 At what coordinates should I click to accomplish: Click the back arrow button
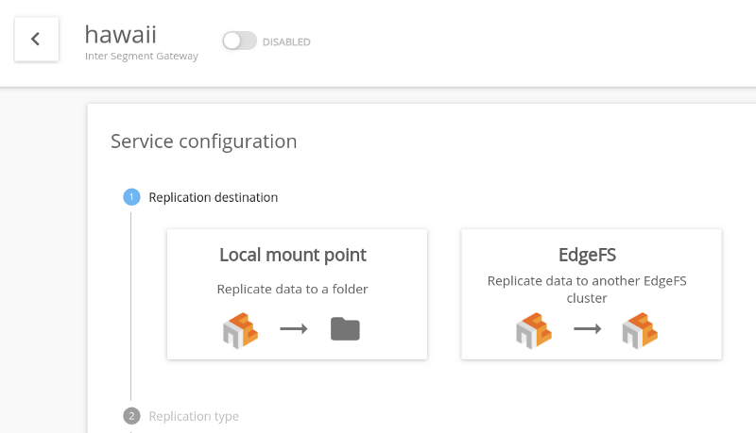(36, 39)
